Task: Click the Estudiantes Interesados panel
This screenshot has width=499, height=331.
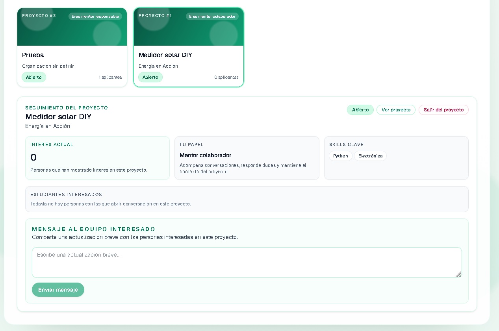Action: pos(247,199)
